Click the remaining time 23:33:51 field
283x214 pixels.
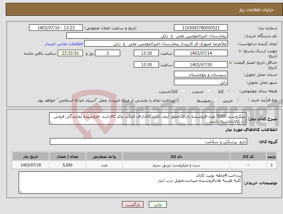[70, 53]
